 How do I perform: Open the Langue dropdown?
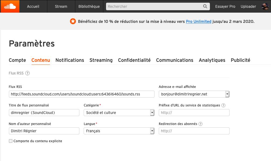click(119, 131)
